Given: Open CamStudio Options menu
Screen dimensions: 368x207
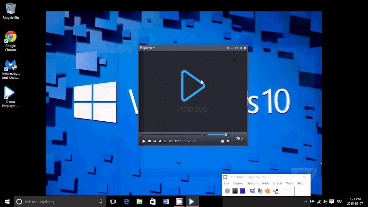Looking at the screenshot, I should (252, 183).
